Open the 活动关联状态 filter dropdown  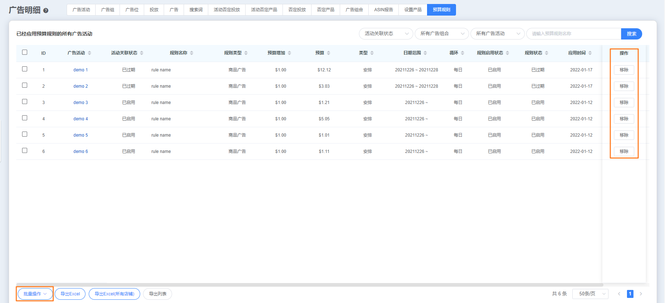pyautogui.click(x=386, y=34)
